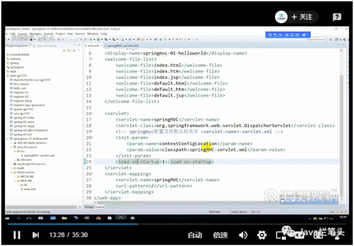Open the Project menu

(x=60, y=34)
